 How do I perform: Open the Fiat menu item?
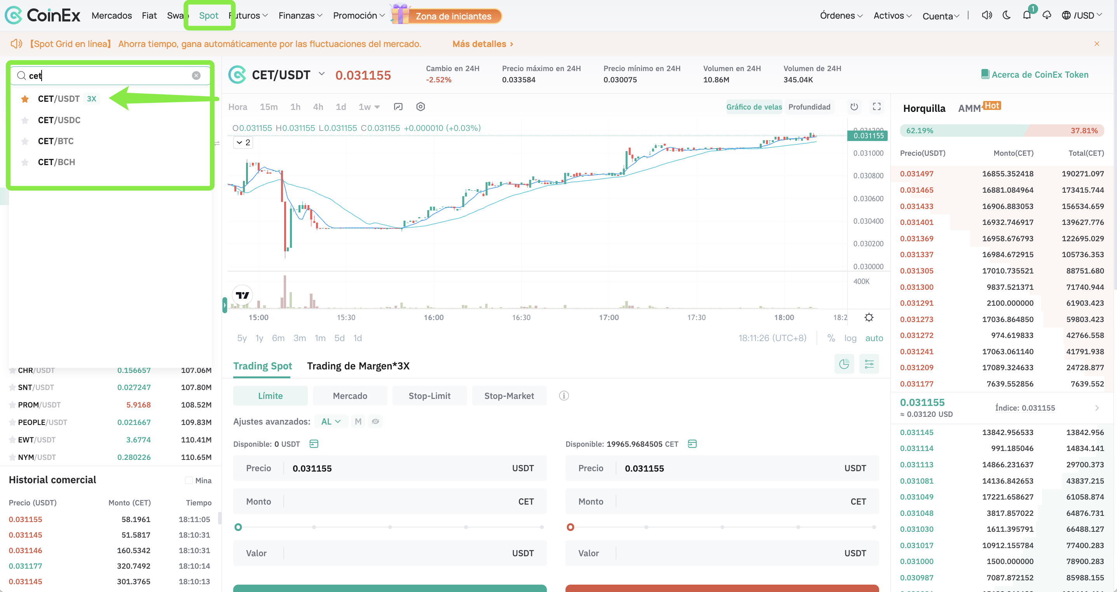point(149,16)
